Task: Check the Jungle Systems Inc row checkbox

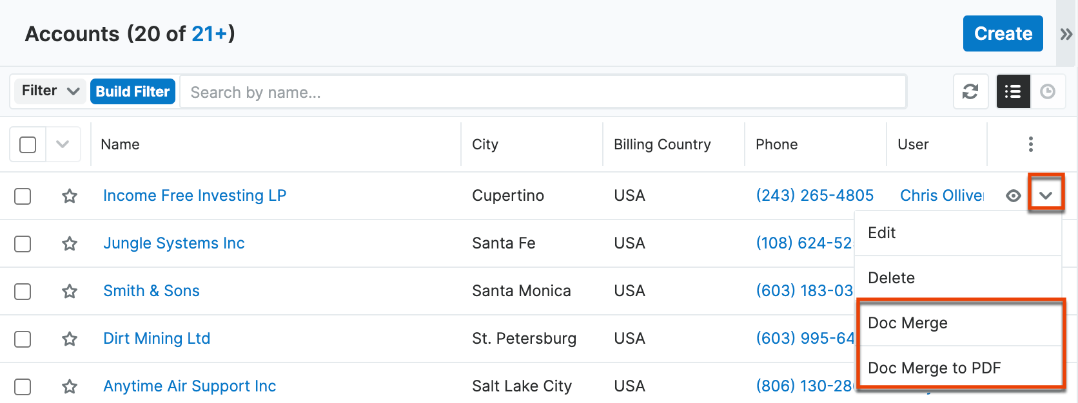Action: click(23, 243)
